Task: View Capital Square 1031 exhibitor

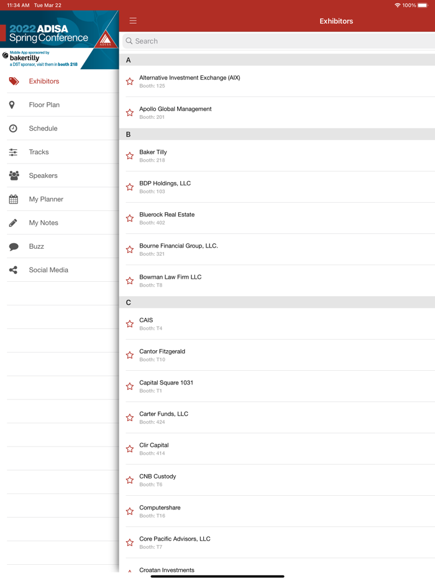Action: point(277,386)
